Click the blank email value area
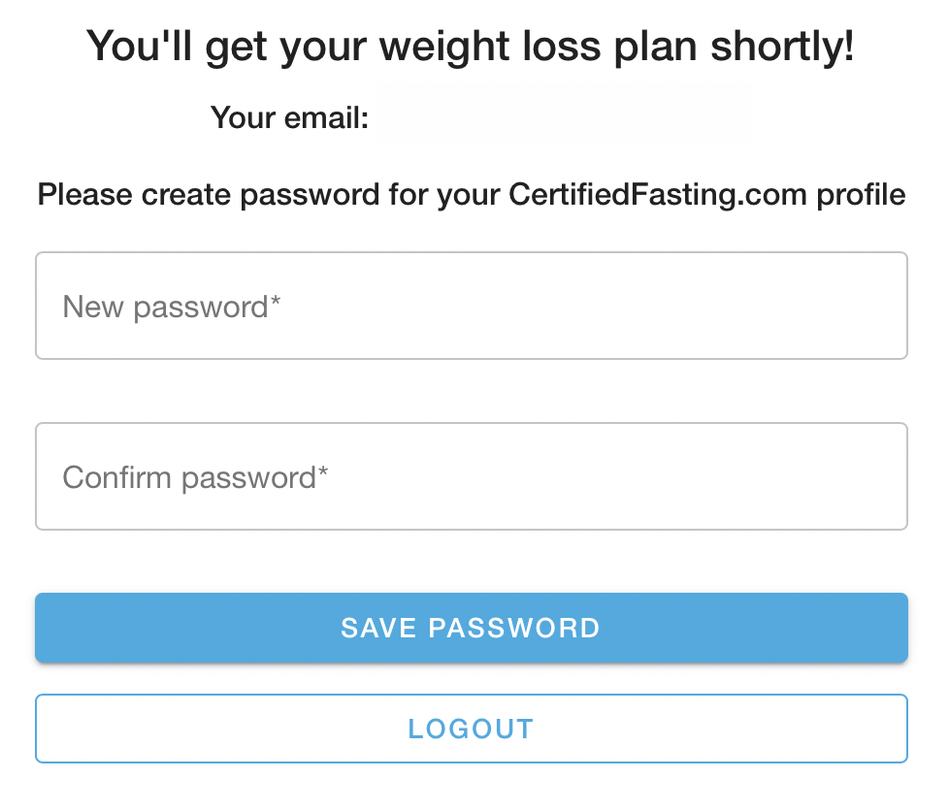This screenshot has width=949, height=811. point(564,118)
